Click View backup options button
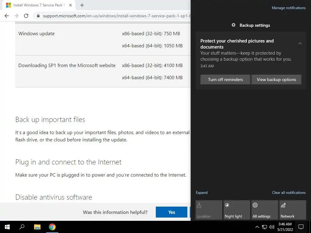 [276, 79]
